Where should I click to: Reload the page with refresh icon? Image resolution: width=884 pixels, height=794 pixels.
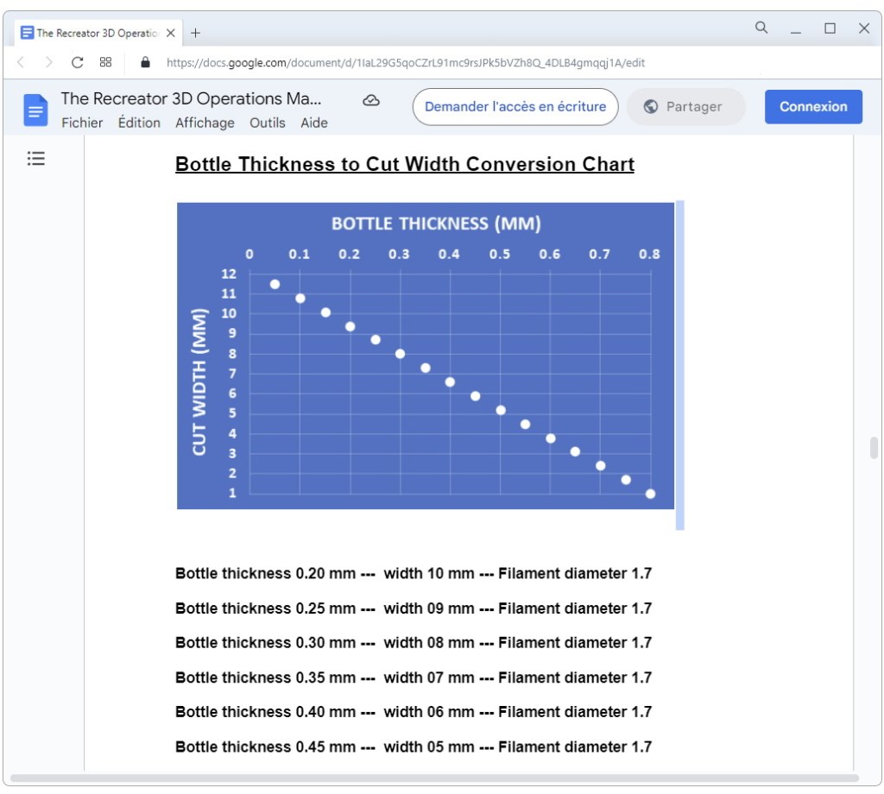(x=77, y=62)
